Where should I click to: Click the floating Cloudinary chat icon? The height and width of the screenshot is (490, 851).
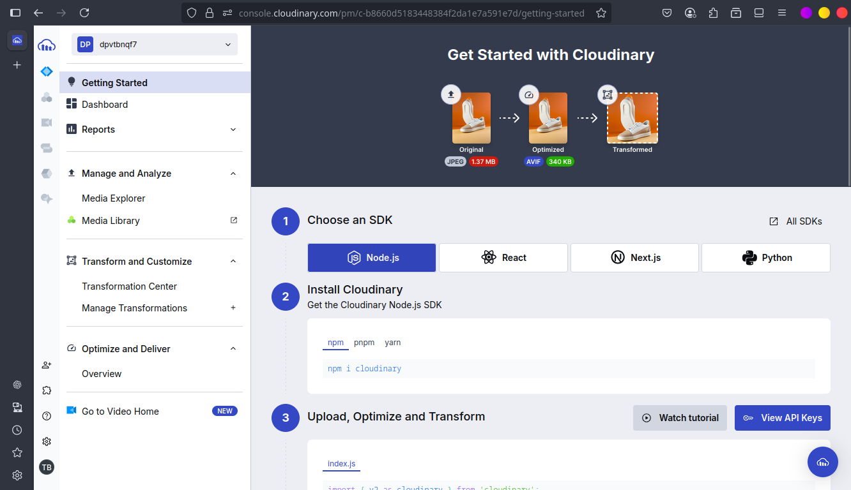point(822,462)
